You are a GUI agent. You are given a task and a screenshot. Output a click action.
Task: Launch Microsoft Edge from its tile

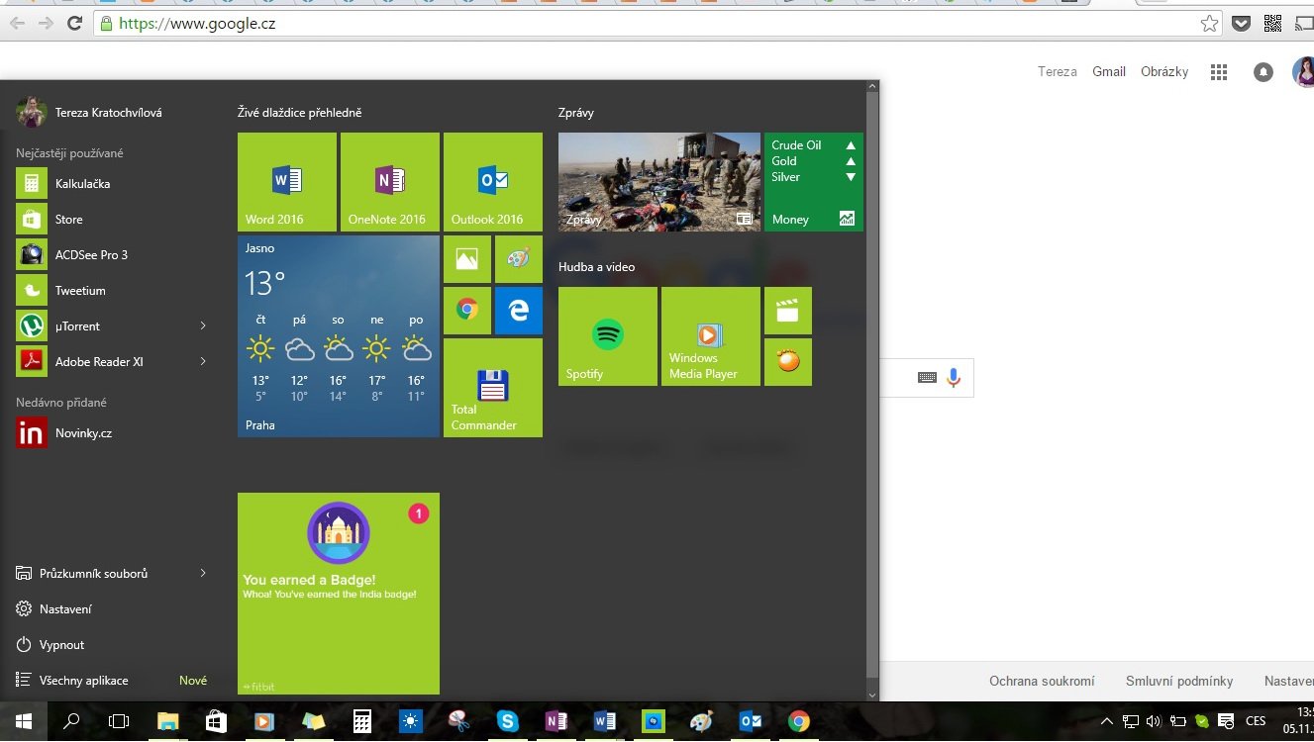click(x=519, y=311)
